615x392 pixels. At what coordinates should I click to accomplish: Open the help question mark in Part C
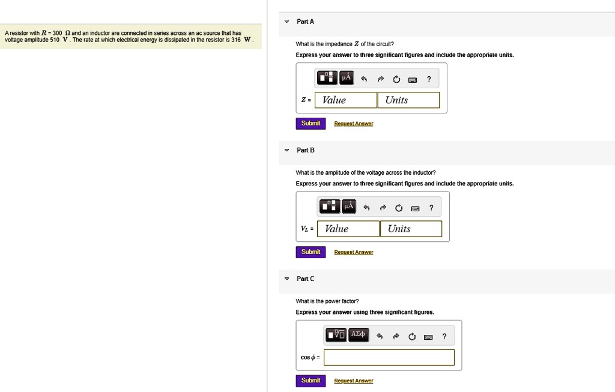click(x=444, y=336)
